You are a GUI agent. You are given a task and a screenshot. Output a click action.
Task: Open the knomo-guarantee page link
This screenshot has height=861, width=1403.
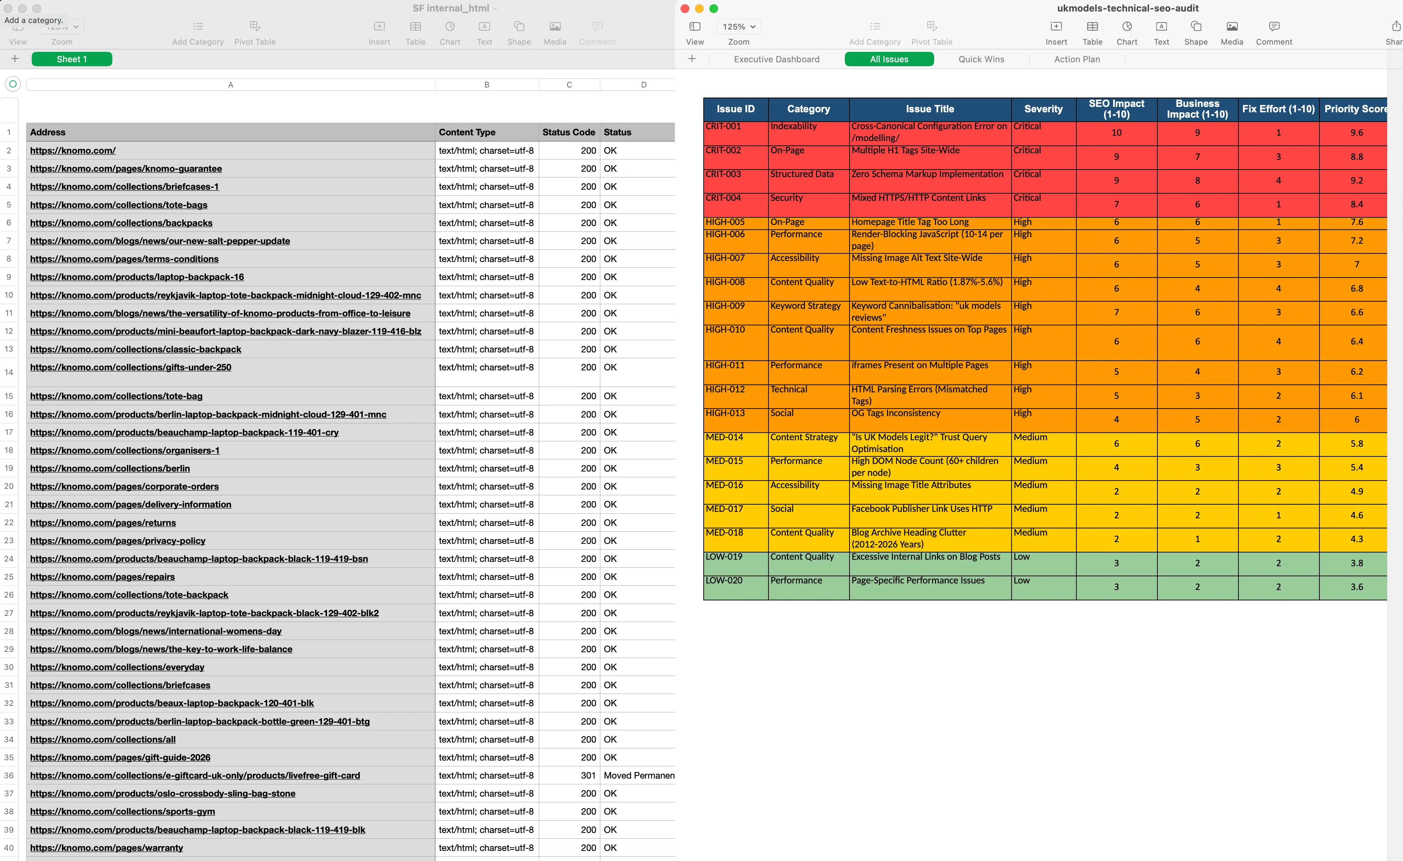point(126,168)
